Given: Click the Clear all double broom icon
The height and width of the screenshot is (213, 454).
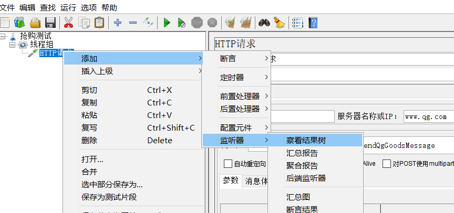Looking at the screenshot, I should tap(245, 22).
